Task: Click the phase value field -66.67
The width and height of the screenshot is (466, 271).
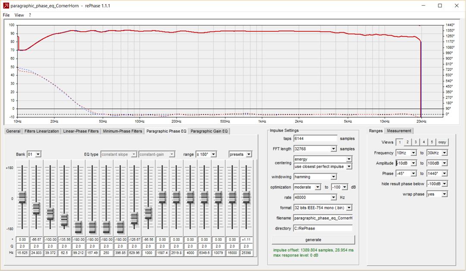Action: (x=36, y=240)
